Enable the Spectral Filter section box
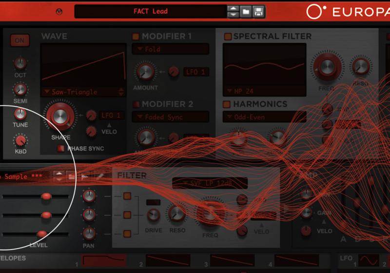Image resolution: width=390 pixels, height=273 pixels. click(228, 37)
